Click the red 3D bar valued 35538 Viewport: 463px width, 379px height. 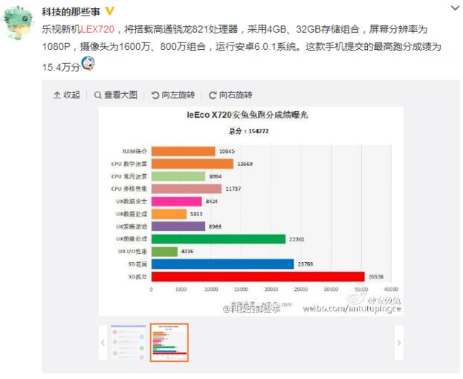[258, 277]
